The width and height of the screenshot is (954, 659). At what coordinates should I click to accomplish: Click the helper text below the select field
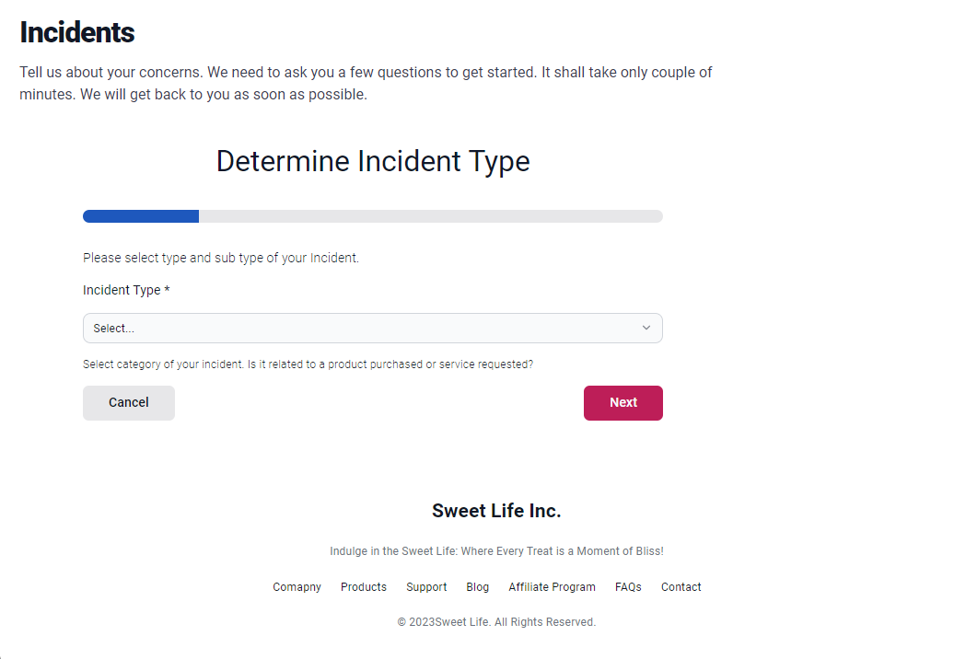308,364
